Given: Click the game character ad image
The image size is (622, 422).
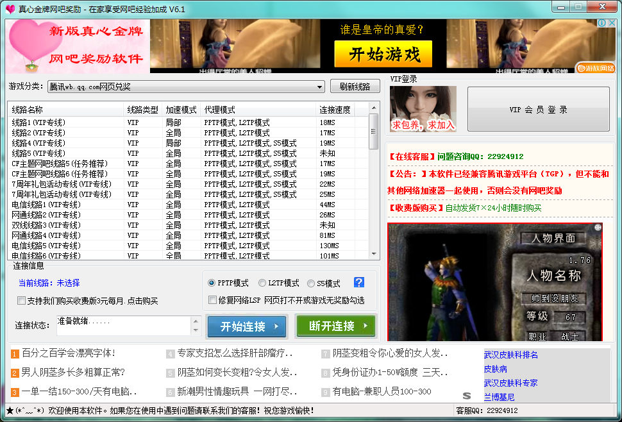Looking at the screenshot, I should click(x=494, y=282).
